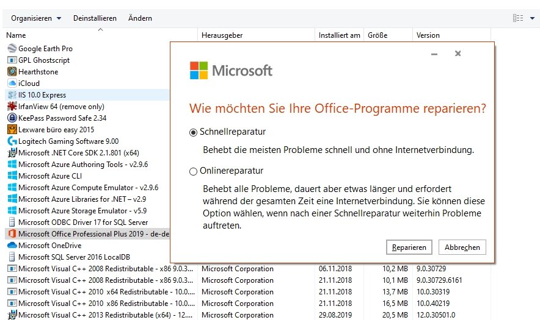Image resolution: width=540 pixels, height=320 pixels.
Task: Click the IrfanView 64 red icon
Action: tap(12, 106)
